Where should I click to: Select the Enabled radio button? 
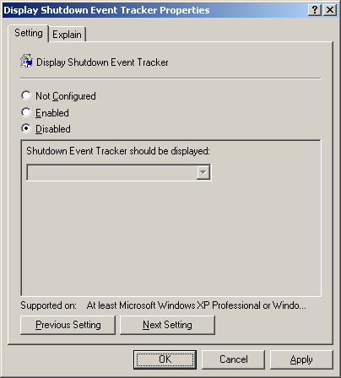[x=26, y=112]
